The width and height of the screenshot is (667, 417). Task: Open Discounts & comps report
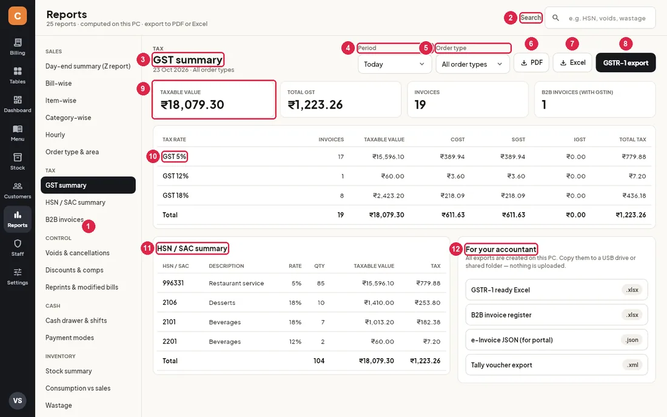pyautogui.click(x=88, y=270)
